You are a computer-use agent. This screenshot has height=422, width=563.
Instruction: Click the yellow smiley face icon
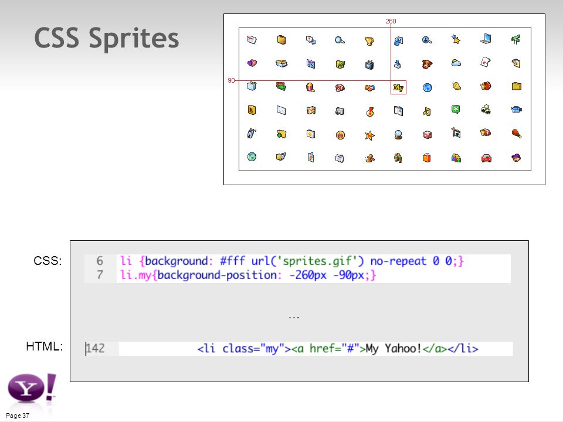[x=340, y=135]
